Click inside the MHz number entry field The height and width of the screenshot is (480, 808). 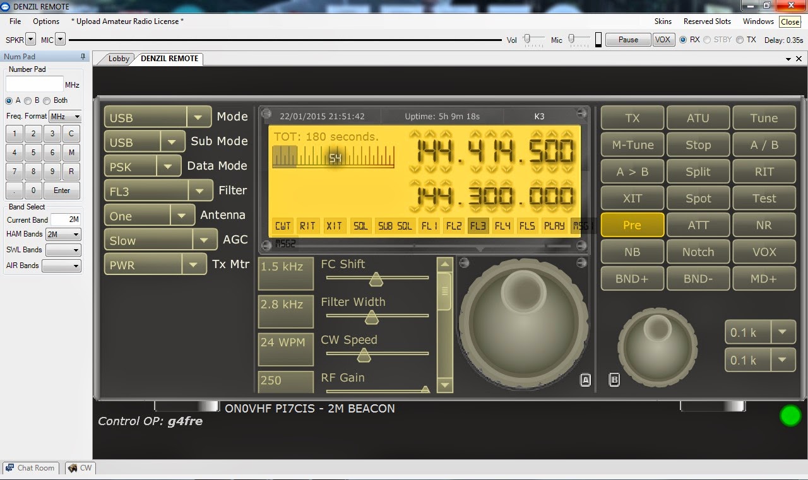pos(33,83)
